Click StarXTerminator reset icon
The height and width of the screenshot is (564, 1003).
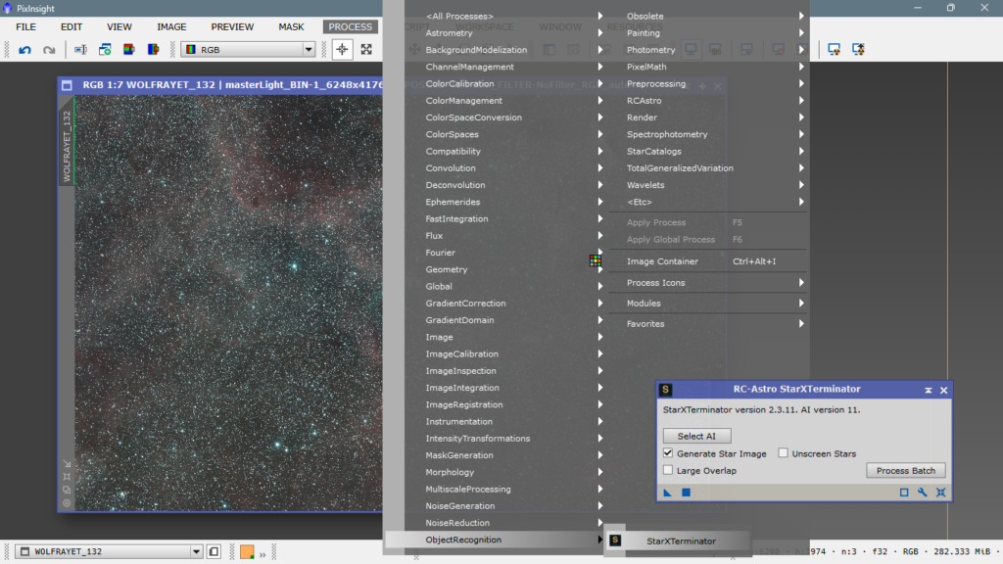tap(941, 493)
